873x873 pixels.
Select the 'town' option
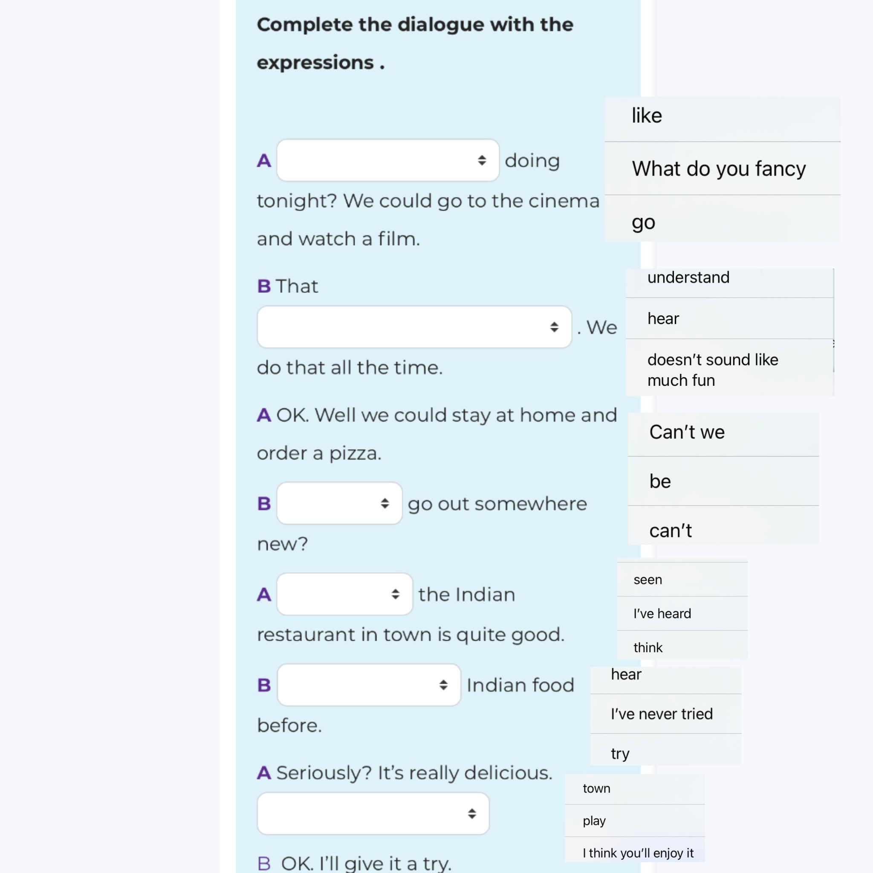(634, 789)
